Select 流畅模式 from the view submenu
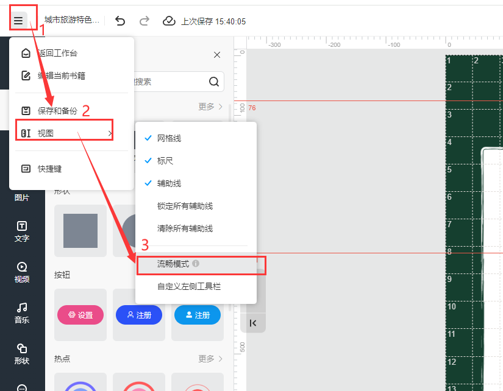 173,264
